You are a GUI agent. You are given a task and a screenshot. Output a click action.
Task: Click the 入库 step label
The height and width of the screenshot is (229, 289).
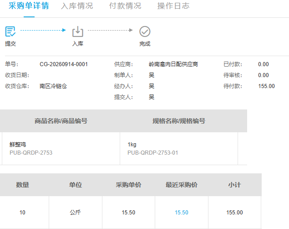point(77,44)
